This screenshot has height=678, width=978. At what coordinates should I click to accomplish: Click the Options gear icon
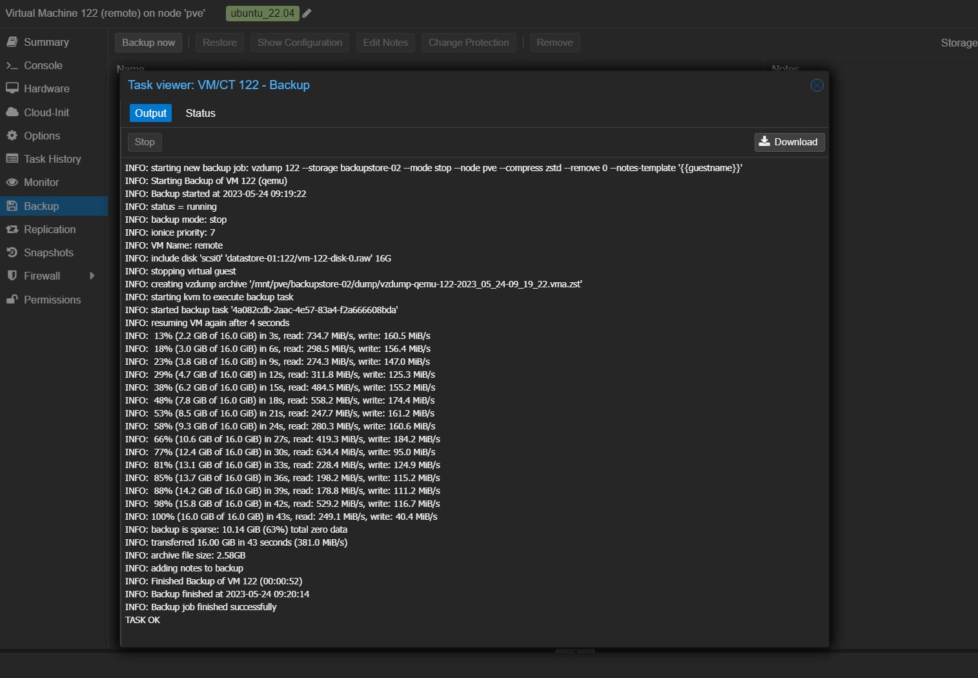12,136
